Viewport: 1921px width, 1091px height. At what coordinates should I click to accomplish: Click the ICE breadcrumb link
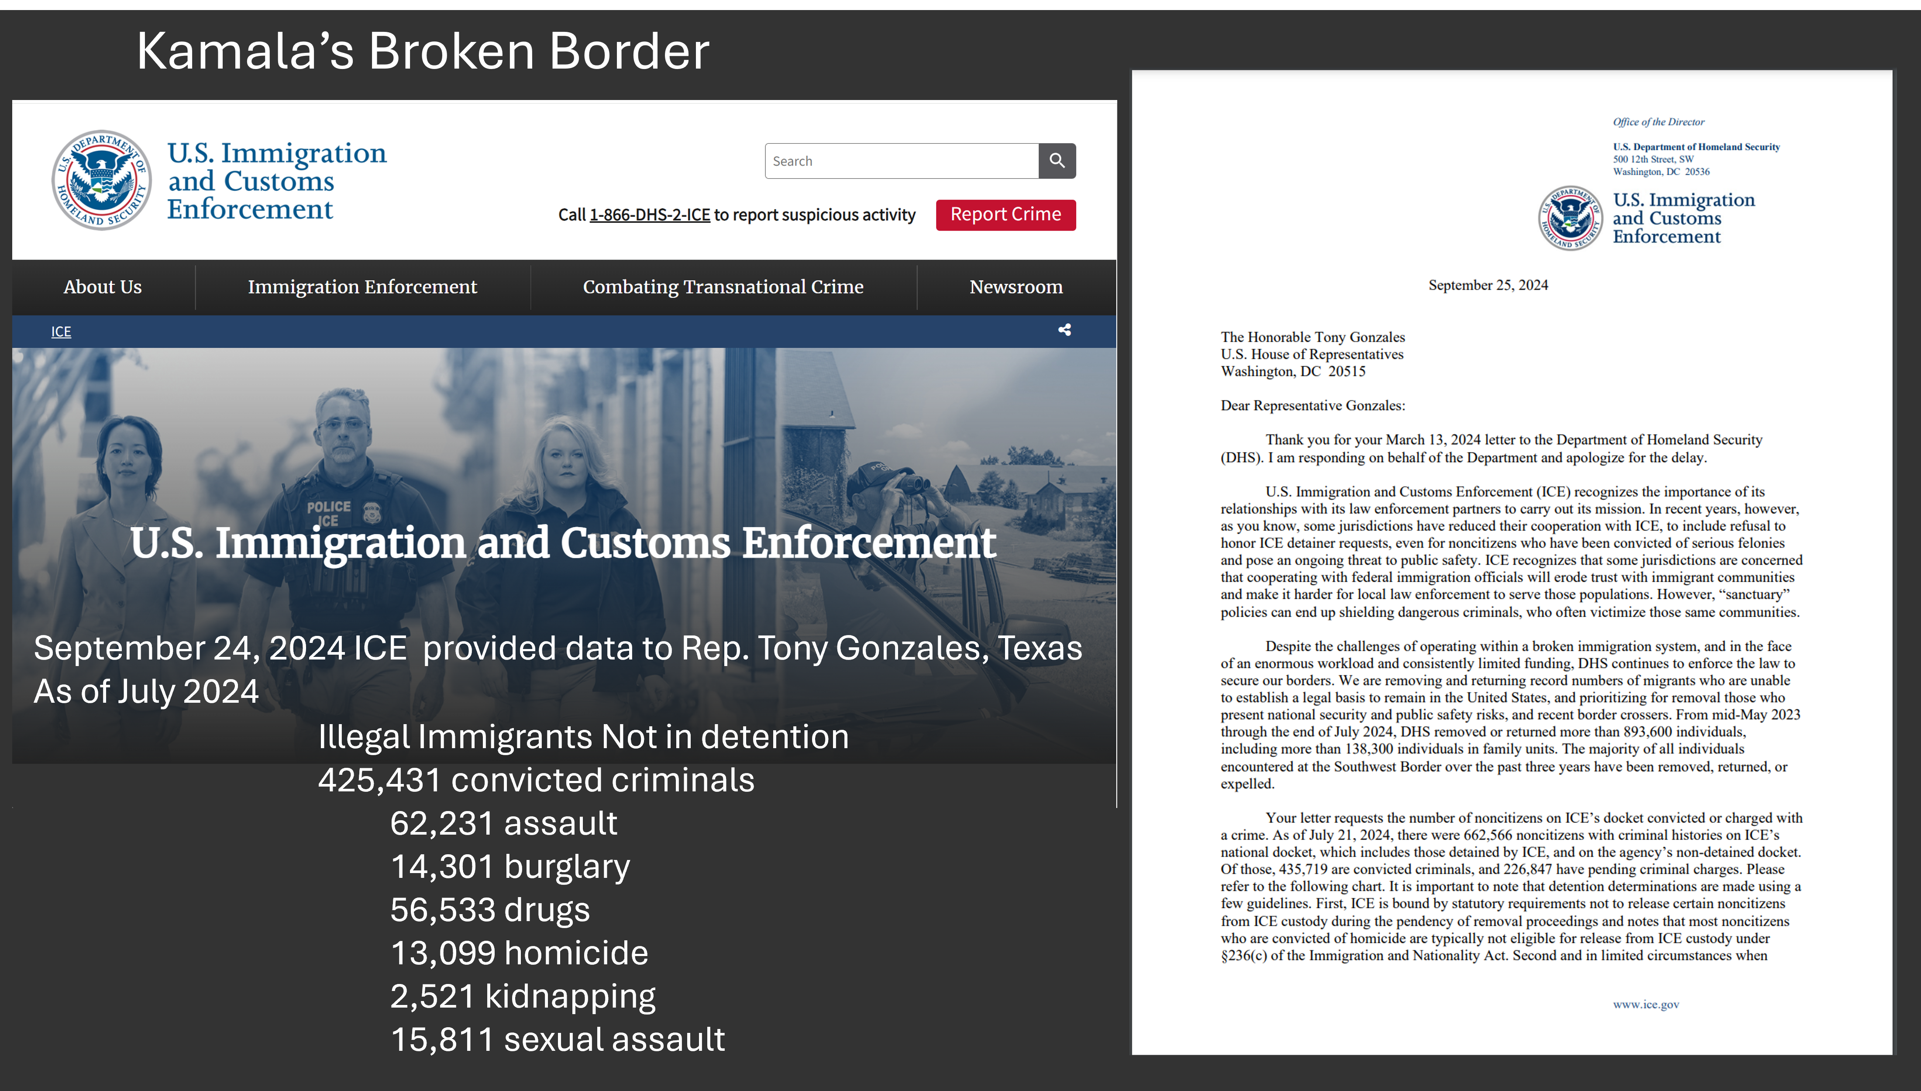pyautogui.click(x=61, y=331)
